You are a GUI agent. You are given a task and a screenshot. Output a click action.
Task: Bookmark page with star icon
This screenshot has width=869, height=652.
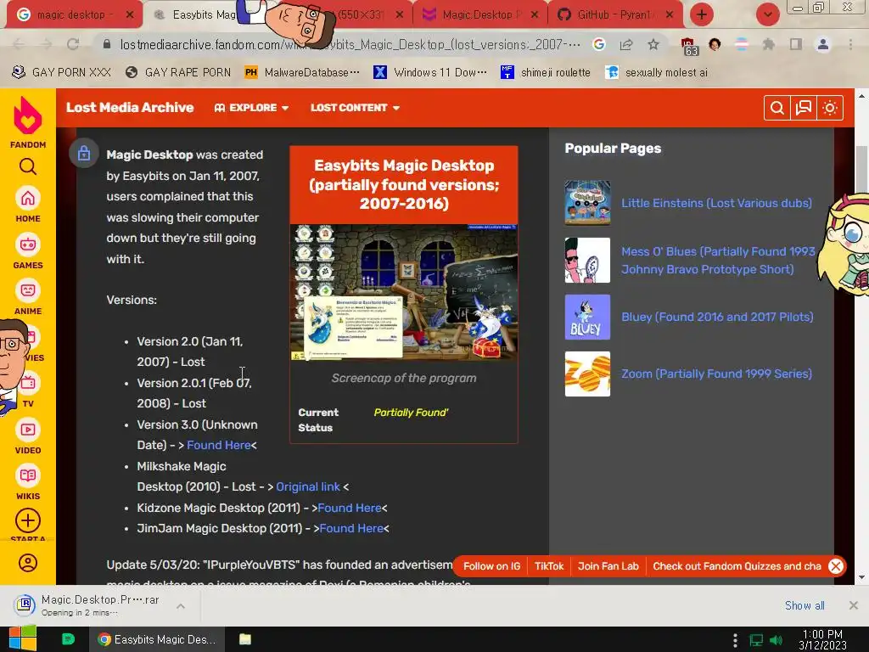coord(653,44)
